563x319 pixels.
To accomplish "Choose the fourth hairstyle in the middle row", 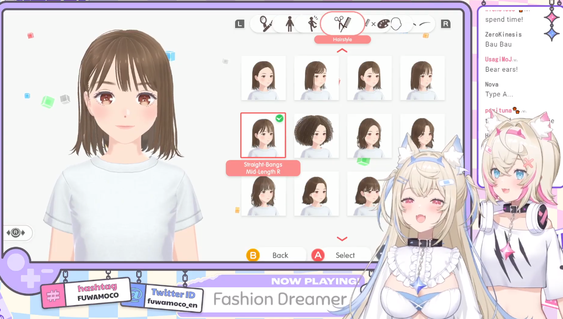I will 423,133.
